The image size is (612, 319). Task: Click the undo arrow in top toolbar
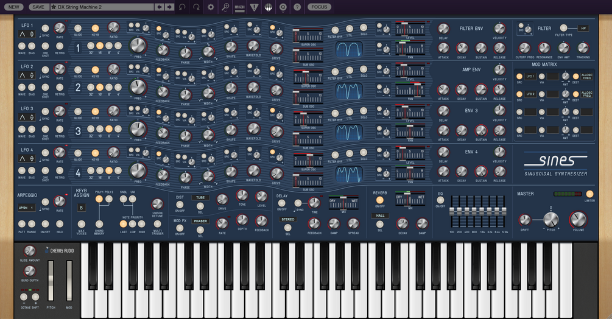click(182, 7)
